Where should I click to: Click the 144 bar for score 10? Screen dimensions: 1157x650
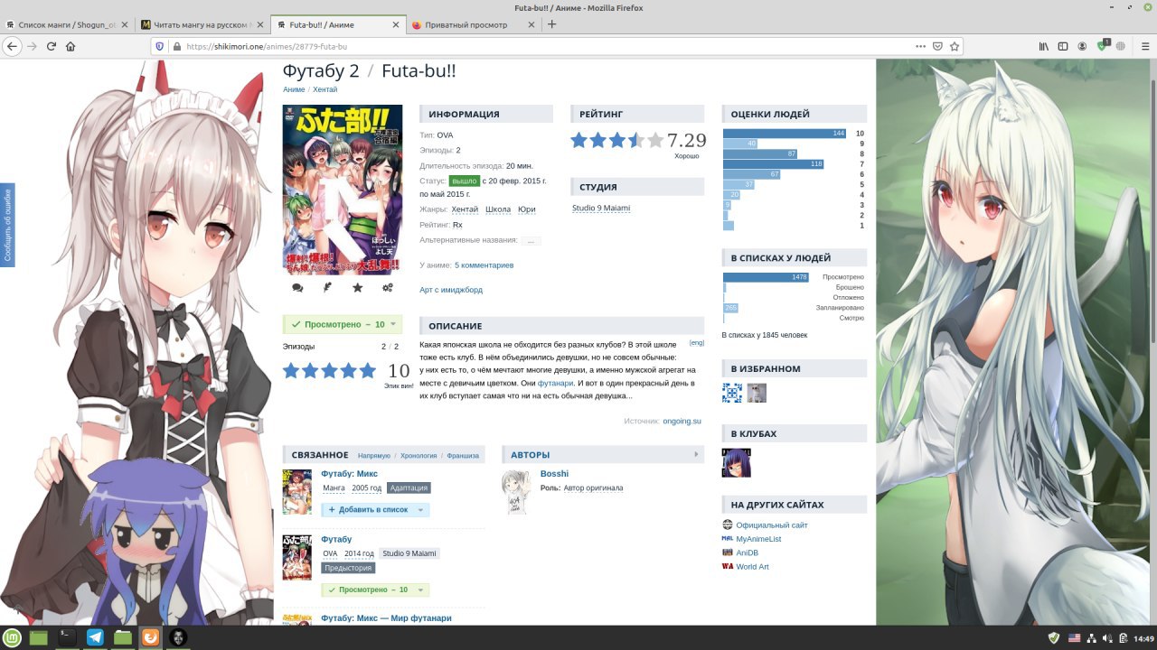(x=785, y=134)
